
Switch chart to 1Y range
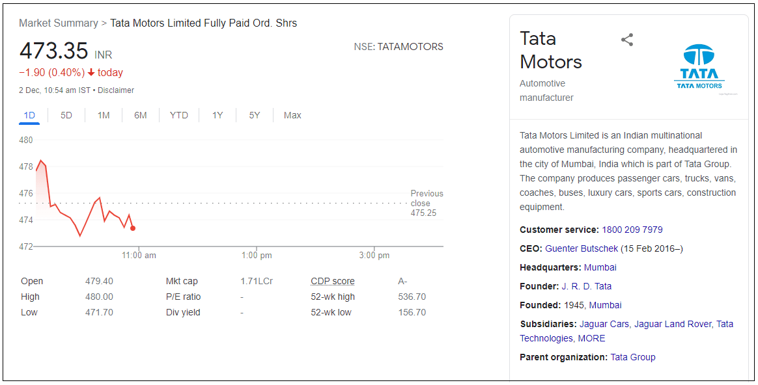click(x=218, y=115)
